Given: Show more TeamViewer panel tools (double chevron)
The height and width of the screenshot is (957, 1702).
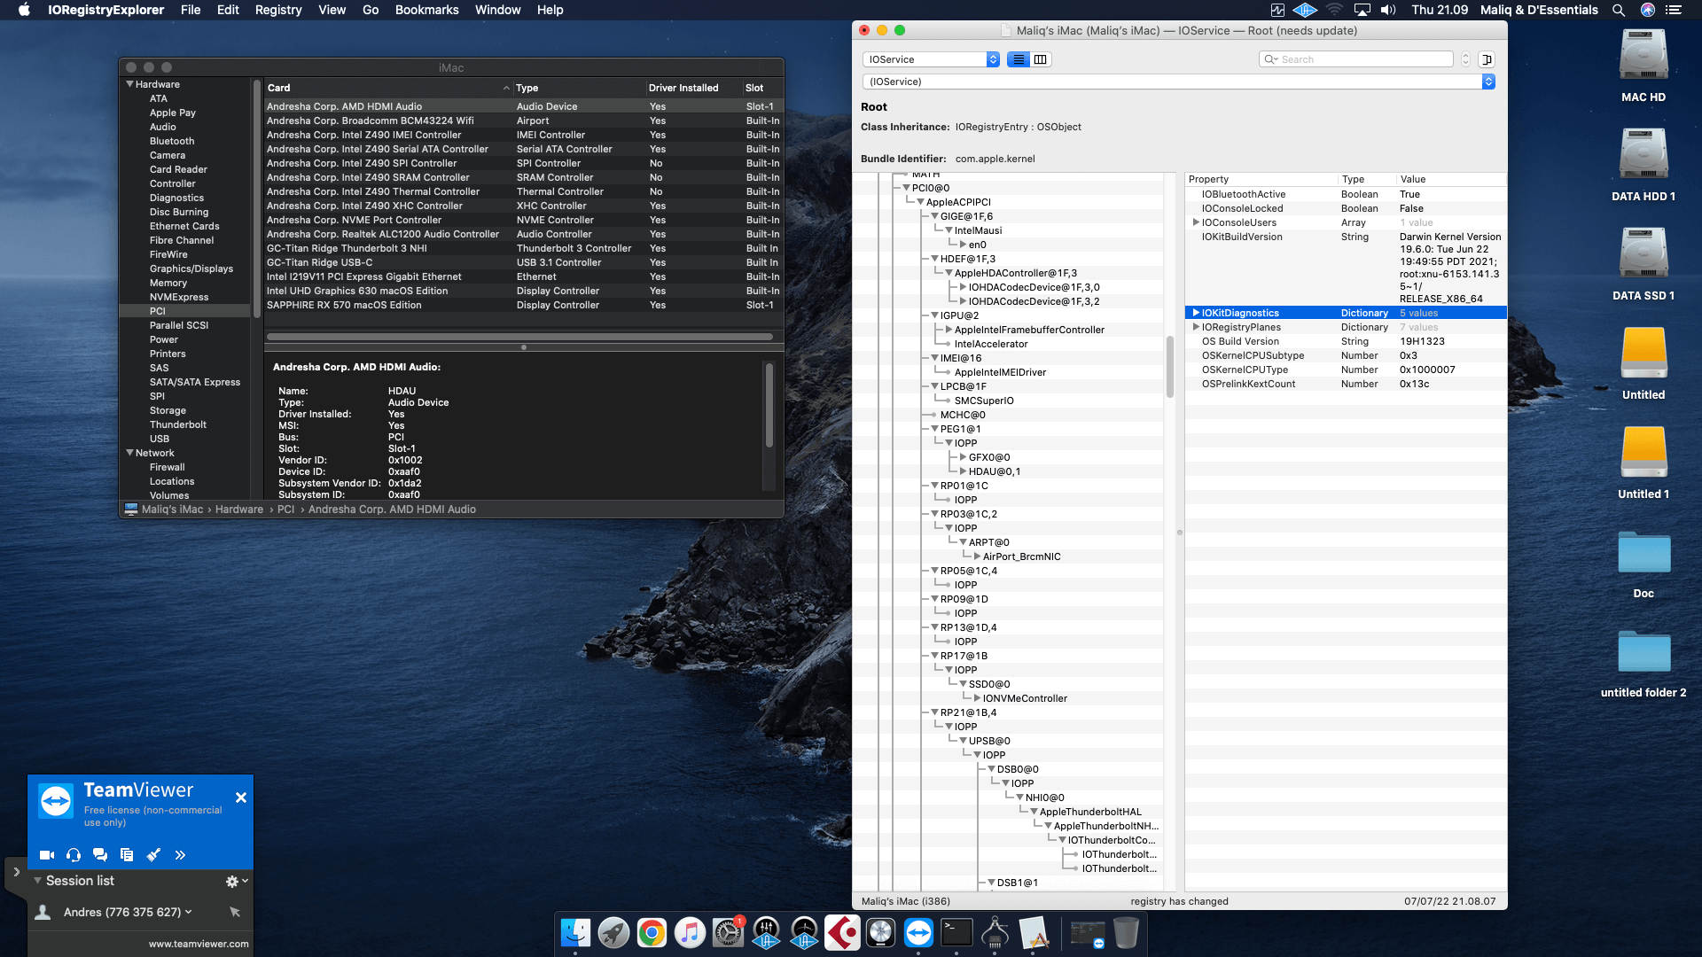Looking at the screenshot, I should [x=180, y=855].
